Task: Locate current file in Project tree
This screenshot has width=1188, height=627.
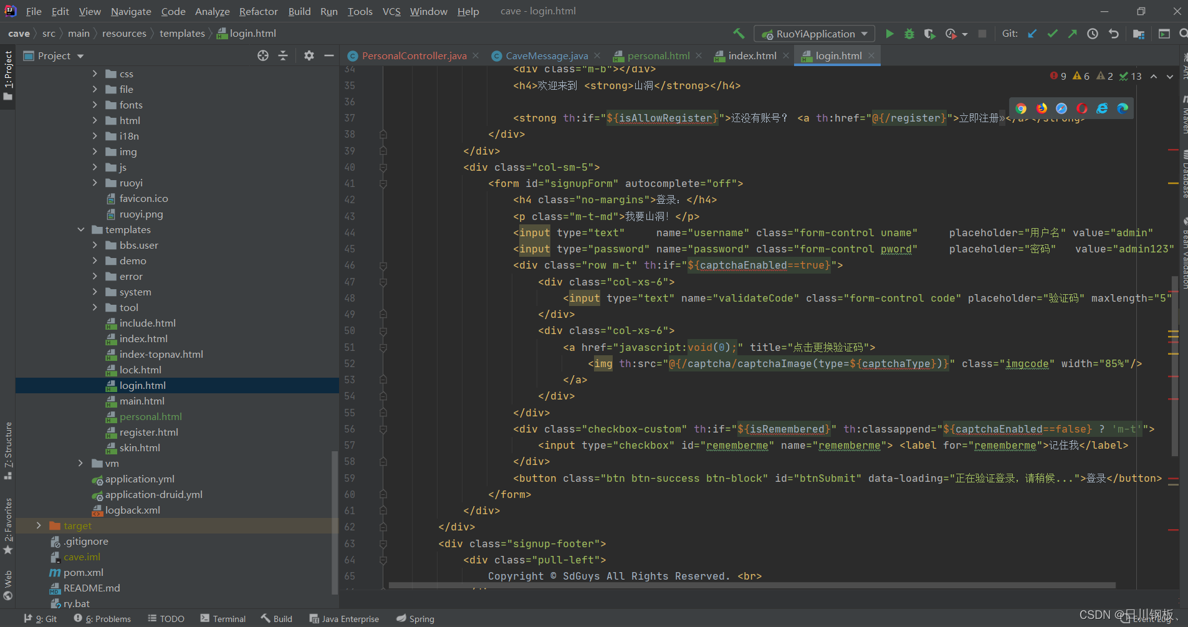Action: coord(263,55)
